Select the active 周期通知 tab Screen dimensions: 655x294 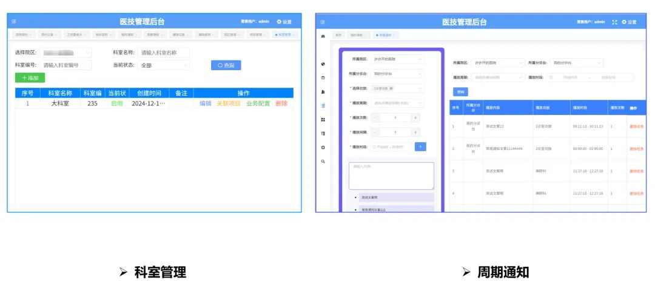tap(386, 36)
